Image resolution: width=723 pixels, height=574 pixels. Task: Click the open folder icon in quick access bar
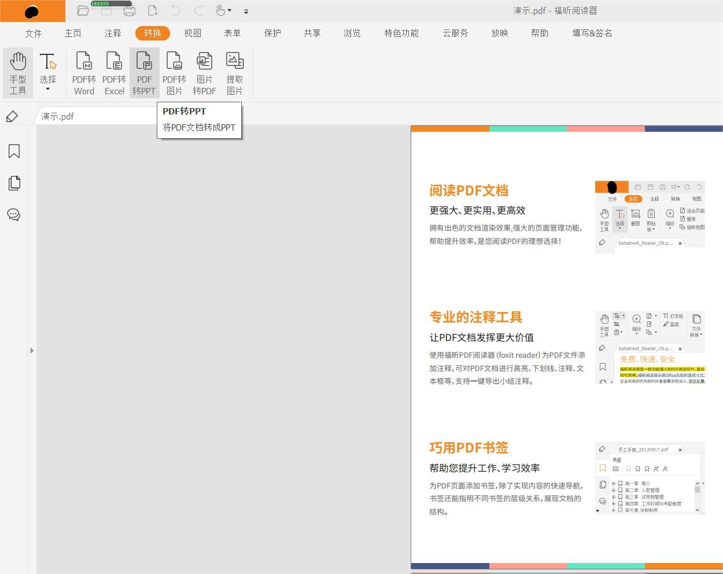pyautogui.click(x=83, y=10)
